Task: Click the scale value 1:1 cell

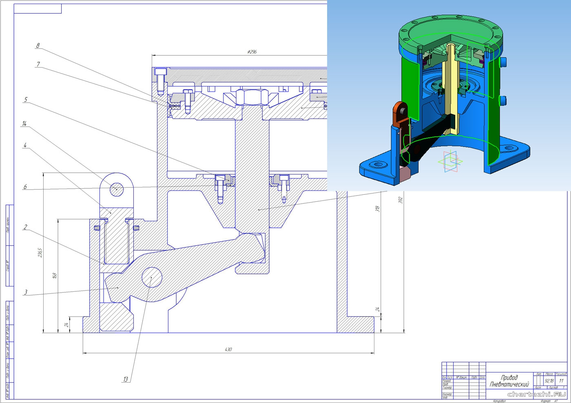Action: 561,381
